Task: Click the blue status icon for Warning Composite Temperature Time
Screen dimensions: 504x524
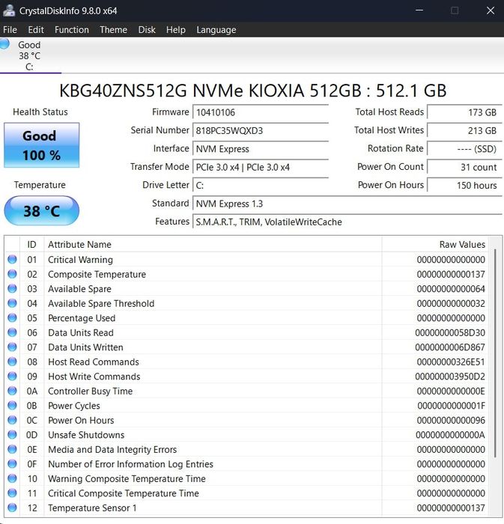Action: pos(13,478)
